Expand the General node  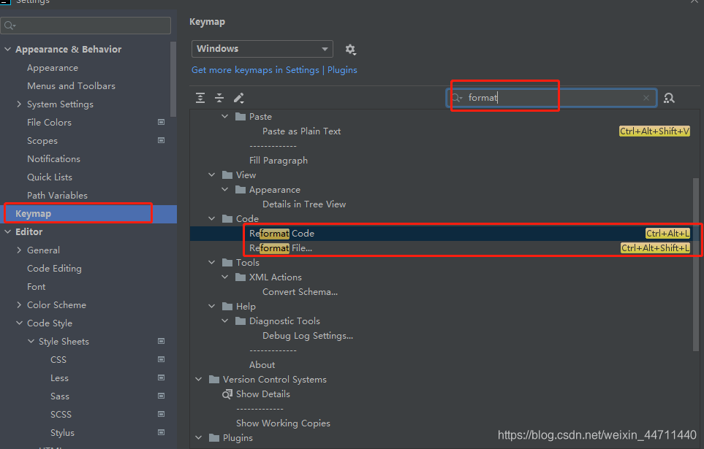19,250
